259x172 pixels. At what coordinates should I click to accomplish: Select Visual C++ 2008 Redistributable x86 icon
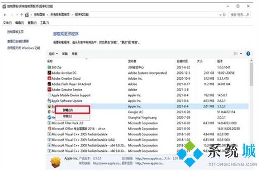pyautogui.click(x=49, y=151)
